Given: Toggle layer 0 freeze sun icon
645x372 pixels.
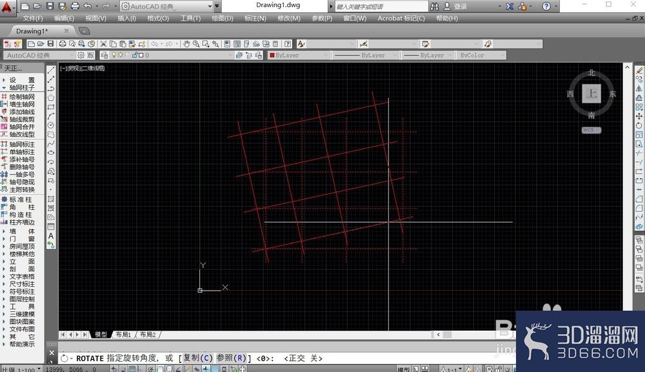Looking at the screenshot, I should (x=120, y=55).
